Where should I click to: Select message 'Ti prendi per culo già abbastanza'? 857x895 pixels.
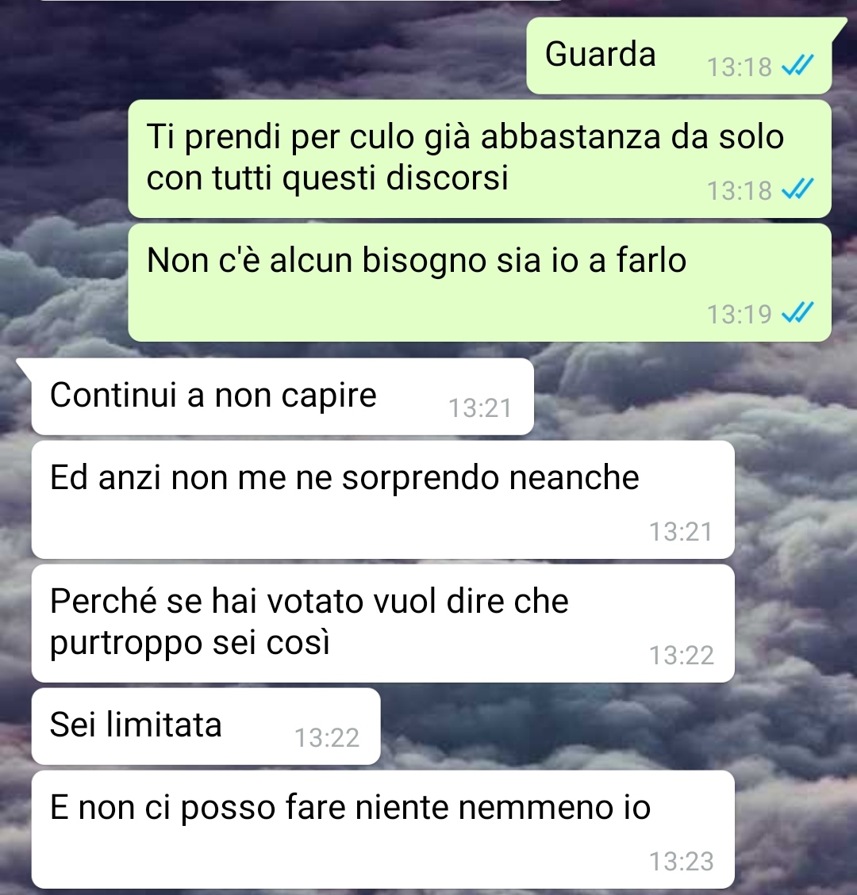tap(479, 159)
